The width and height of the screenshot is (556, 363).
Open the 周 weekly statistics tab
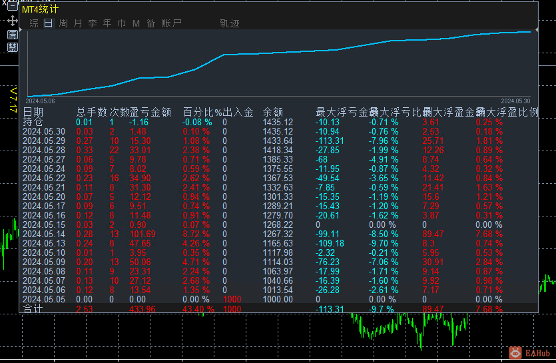point(63,23)
